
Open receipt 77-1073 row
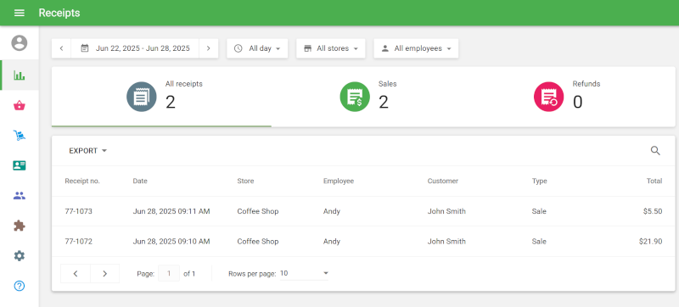click(x=363, y=211)
